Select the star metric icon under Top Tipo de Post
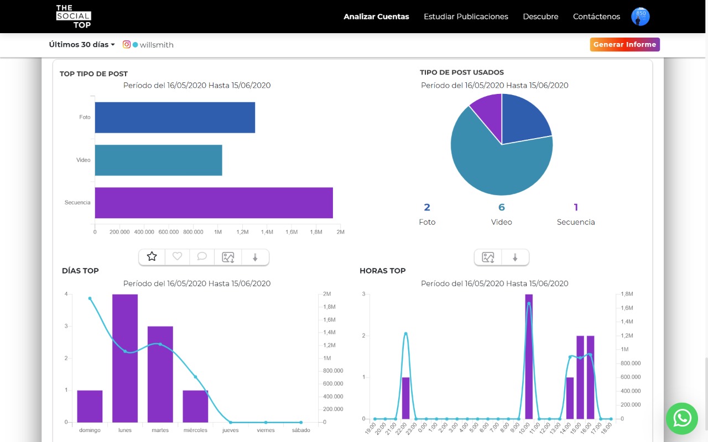This screenshot has width=708, height=442. (x=152, y=257)
